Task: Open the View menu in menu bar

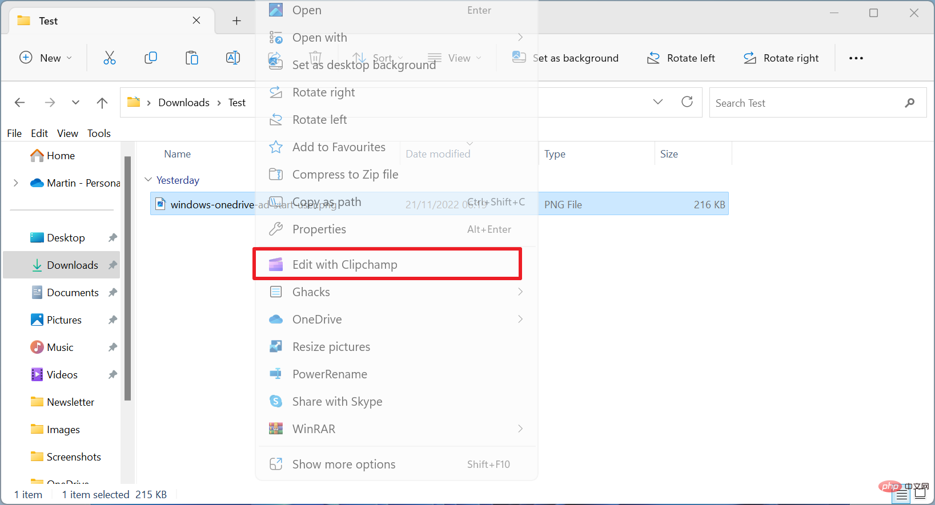Action: point(67,133)
